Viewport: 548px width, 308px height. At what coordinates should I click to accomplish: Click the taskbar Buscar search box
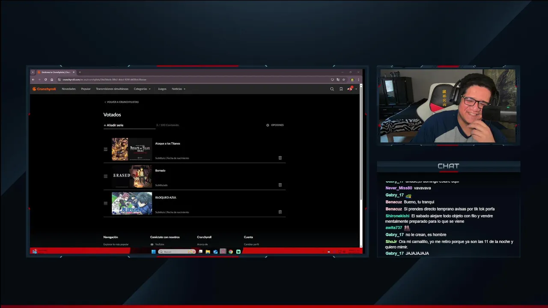coord(177,252)
